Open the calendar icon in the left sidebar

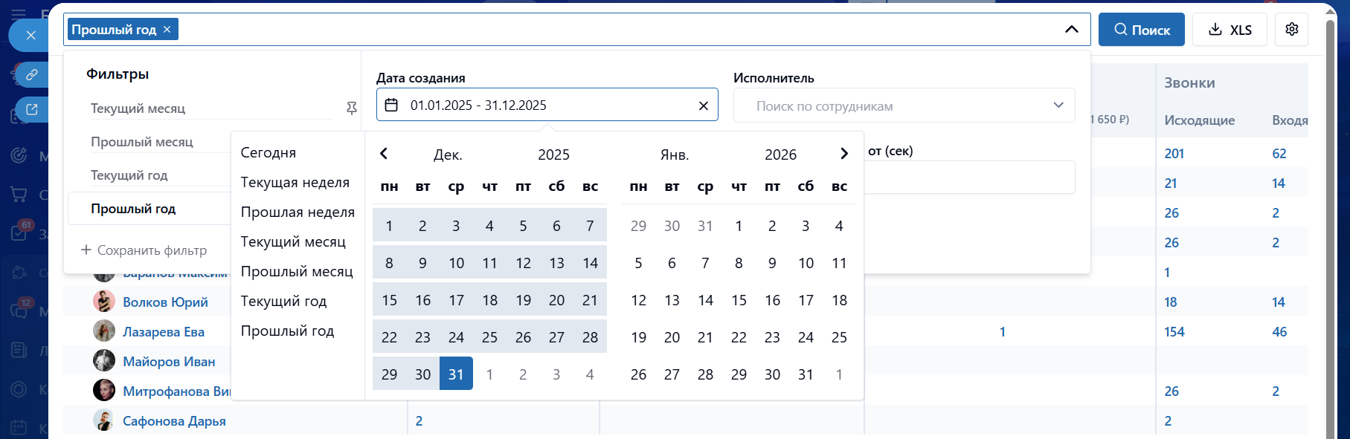point(19,428)
